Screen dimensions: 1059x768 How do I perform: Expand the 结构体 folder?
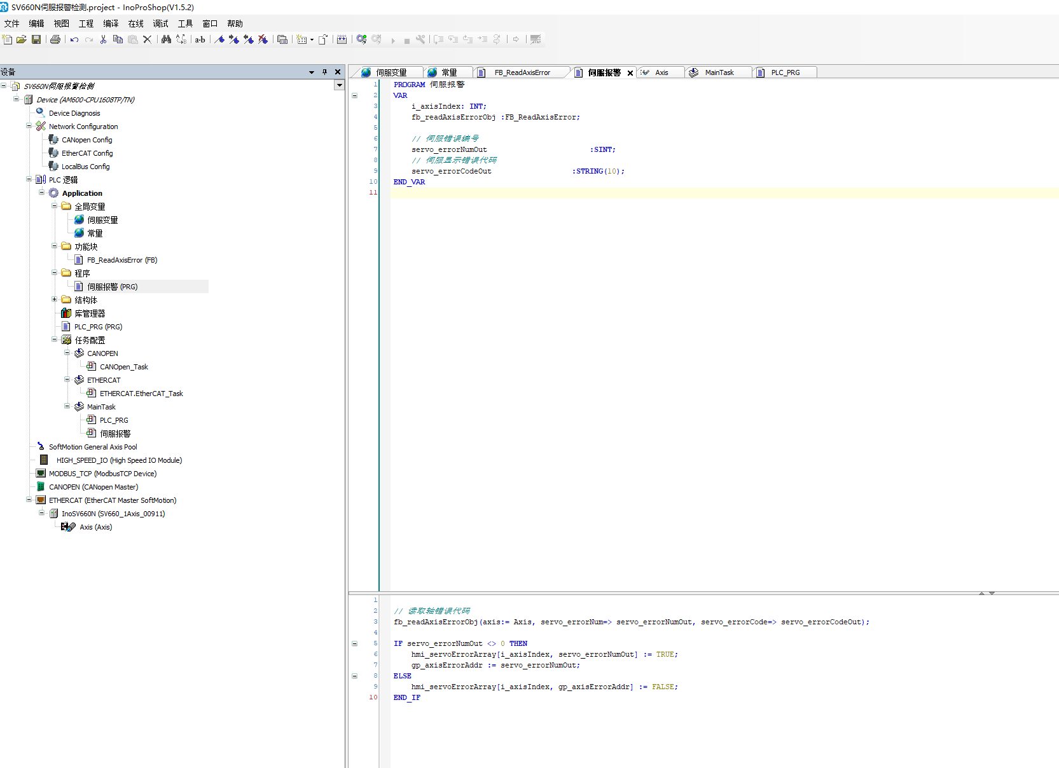54,299
